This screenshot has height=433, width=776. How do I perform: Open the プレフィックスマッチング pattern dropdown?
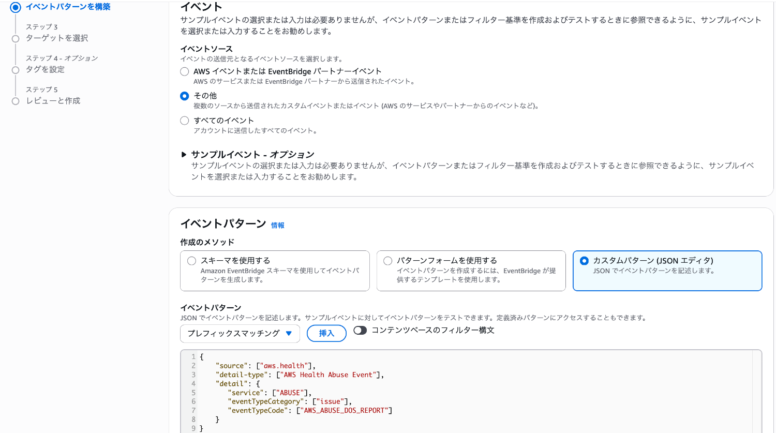240,334
